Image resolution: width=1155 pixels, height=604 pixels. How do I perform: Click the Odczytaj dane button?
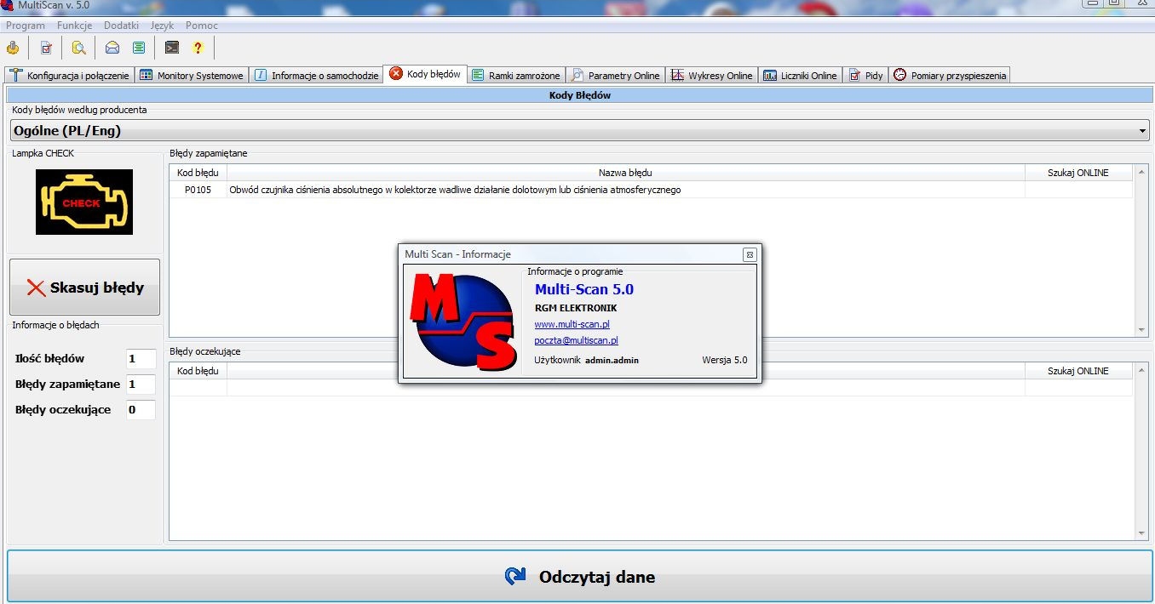tap(579, 577)
